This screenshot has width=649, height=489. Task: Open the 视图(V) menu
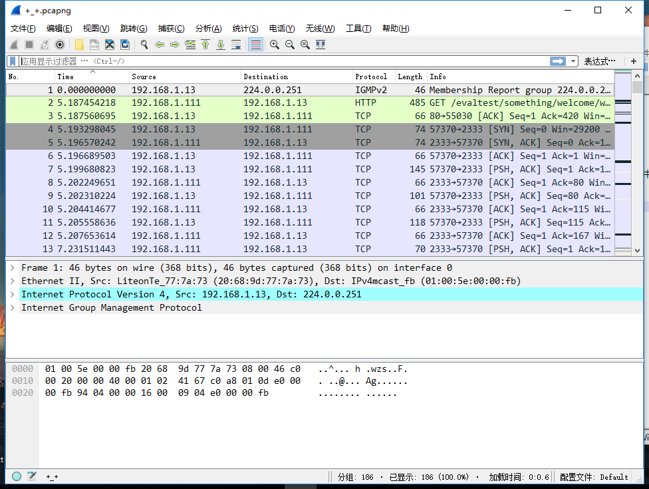click(96, 29)
